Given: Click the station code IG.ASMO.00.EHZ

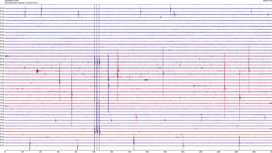Looking at the screenshot, I should click(11, 1).
